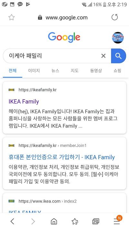Open 휴대폰 본인인증으로 가입하기 link
Viewport: 129px width, 230px height.
[x=62, y=157]
